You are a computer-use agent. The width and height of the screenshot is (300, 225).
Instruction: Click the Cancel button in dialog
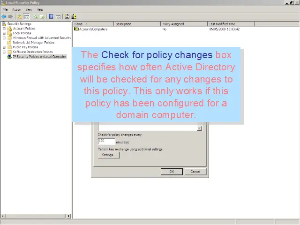click(195, 172)
